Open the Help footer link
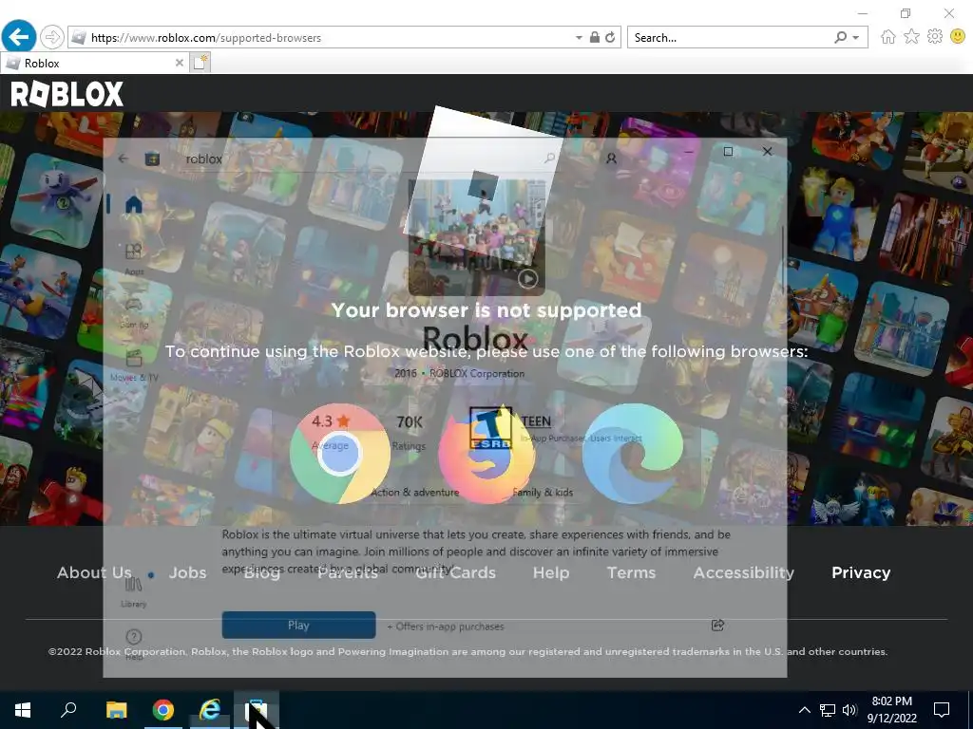The width and height of the screenshot is (973, 729). 551,572
